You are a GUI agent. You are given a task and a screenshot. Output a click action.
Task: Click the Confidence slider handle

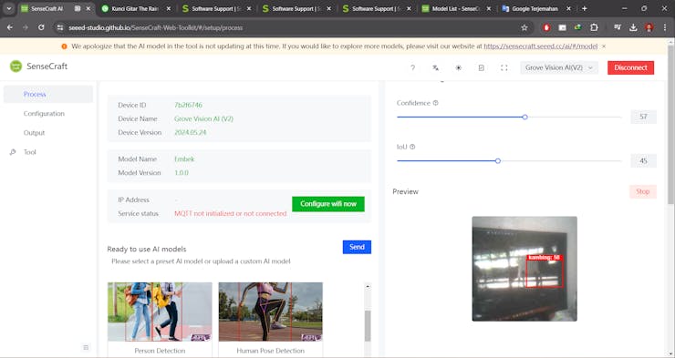524,117
